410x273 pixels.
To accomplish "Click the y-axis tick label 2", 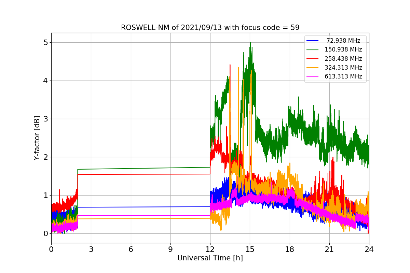I will (45, 157).
